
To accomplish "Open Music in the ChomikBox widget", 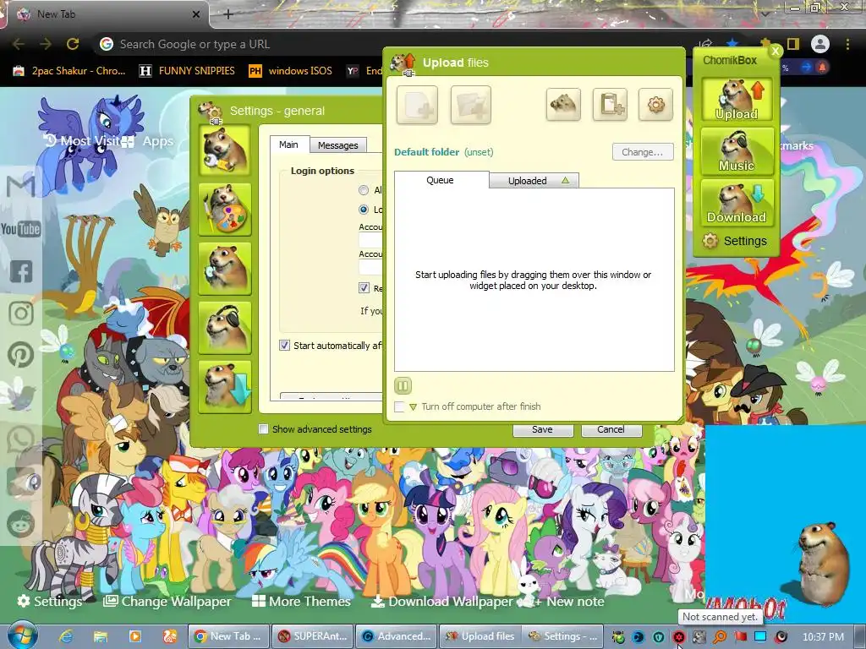I will pos(737,150).
